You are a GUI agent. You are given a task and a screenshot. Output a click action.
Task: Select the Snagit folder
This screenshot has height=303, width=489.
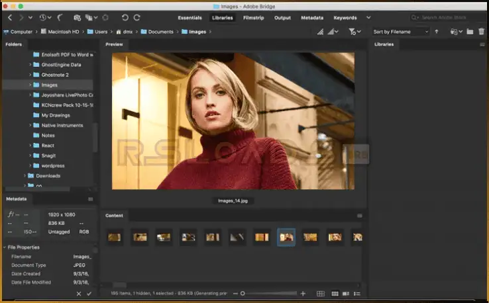point(44,155)
